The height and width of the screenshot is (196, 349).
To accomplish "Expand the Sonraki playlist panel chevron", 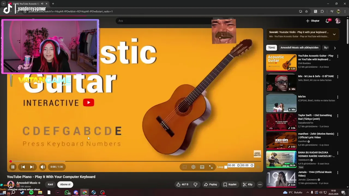I will click(334, 34).
